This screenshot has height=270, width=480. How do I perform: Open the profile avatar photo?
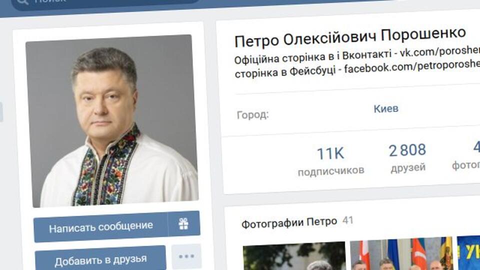(x=111, y=120)
